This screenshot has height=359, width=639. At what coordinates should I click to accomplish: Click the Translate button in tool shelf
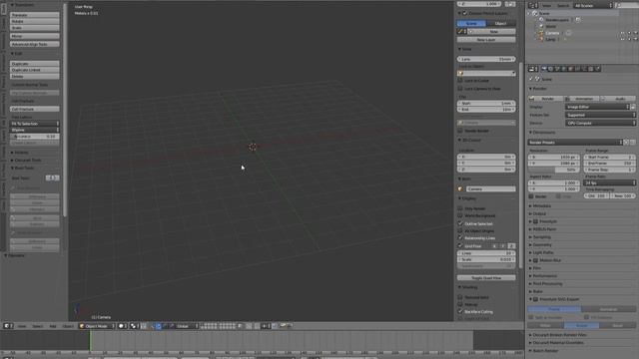tap(35, 15)
